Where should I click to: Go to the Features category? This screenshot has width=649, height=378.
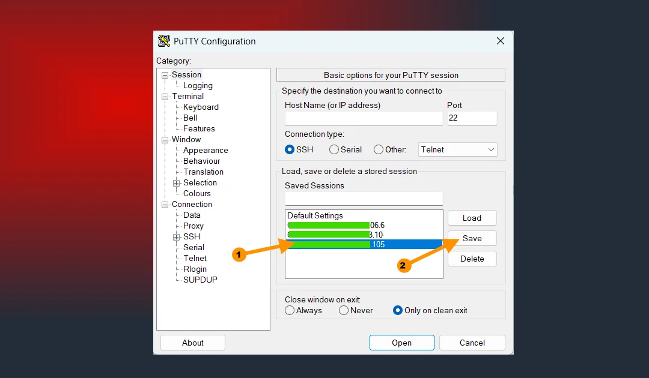coord(199,128)
